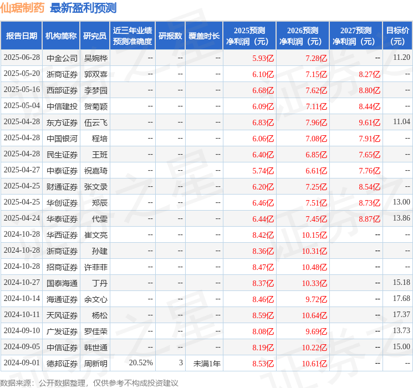
Task: Click the 2026预测净利润 column header
Action: (303, 36)
